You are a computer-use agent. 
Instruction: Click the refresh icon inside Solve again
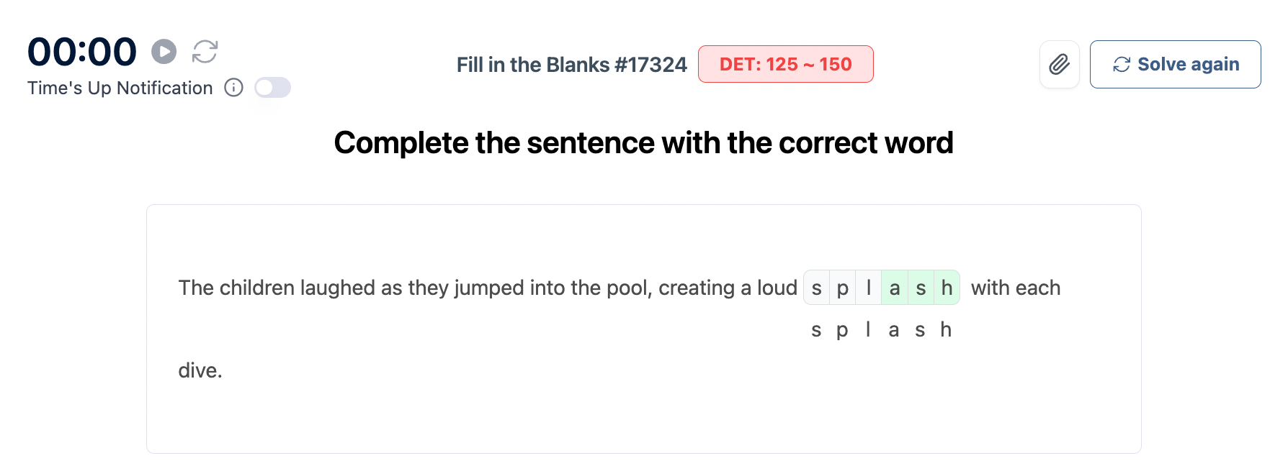tap(1121, 65)
